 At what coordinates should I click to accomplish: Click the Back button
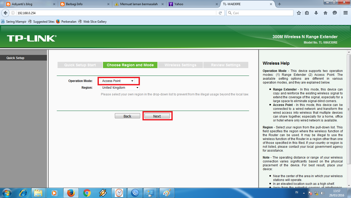tap(127, 116)
